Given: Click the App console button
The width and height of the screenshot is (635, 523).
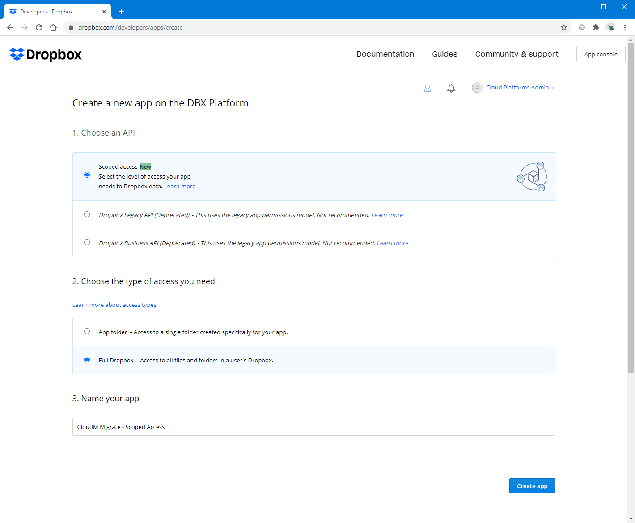Looking at the screenshot, I should [601, 54].
